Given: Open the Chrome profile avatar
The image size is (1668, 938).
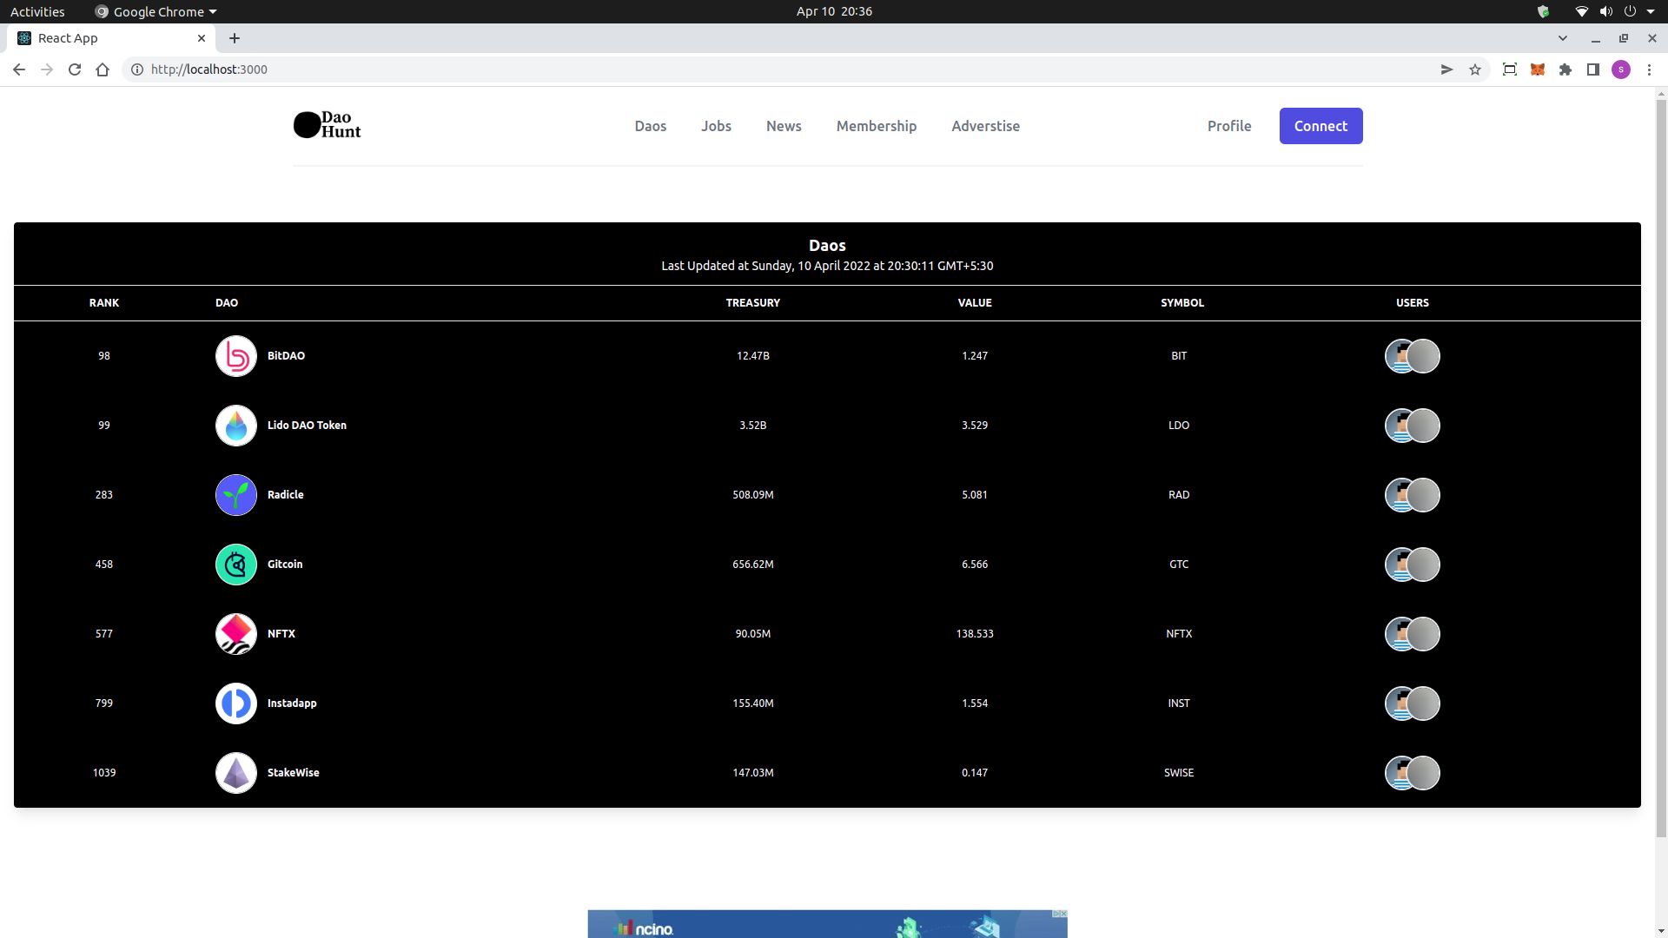Looking at the screenshot, I should tap(1620, 69).
